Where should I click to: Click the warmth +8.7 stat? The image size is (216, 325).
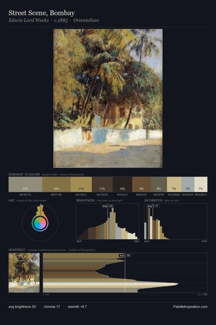pos(77,307)
